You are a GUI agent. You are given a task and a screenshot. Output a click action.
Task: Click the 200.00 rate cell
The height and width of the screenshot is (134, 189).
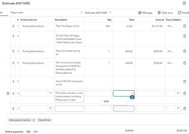pos(129,51)
